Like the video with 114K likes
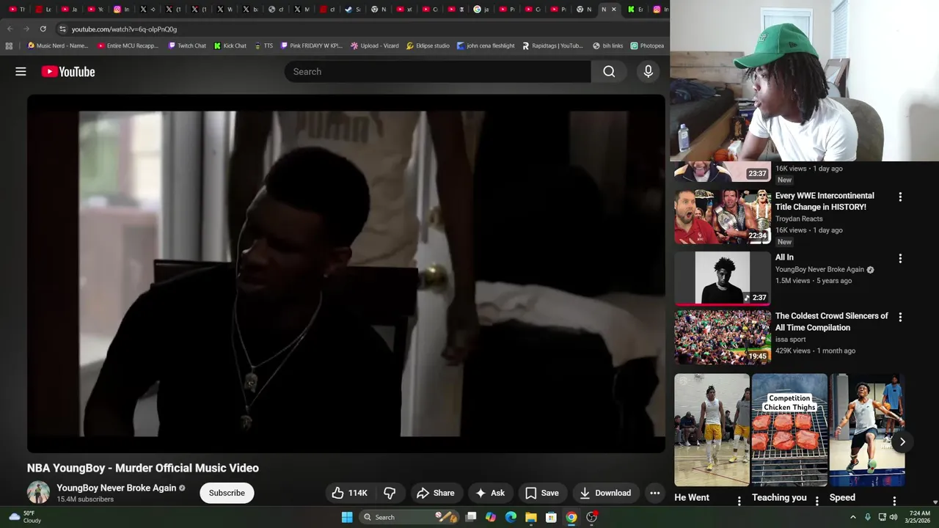The height and width of the screenshot is (528, 939). click(349, 493)
